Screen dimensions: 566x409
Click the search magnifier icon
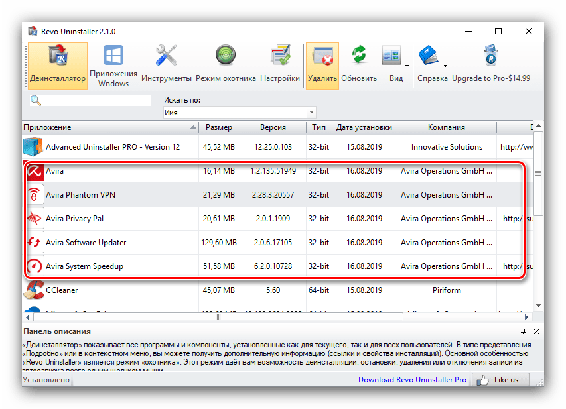[35, 101]
